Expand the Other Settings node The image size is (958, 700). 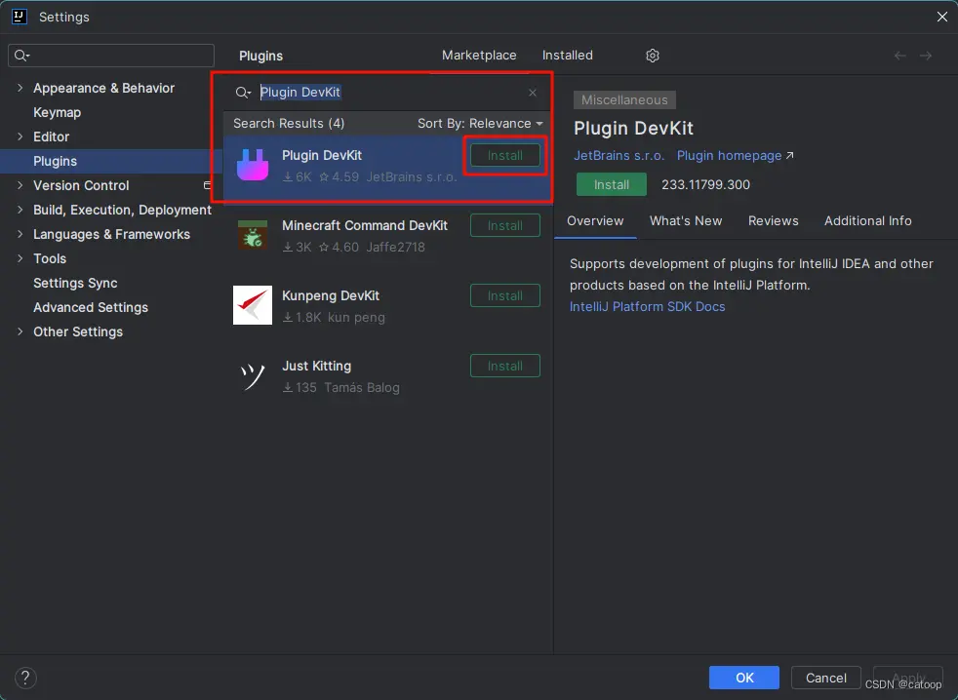point(20,331)
